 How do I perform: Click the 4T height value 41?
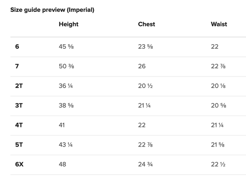(x=61, y=125)
